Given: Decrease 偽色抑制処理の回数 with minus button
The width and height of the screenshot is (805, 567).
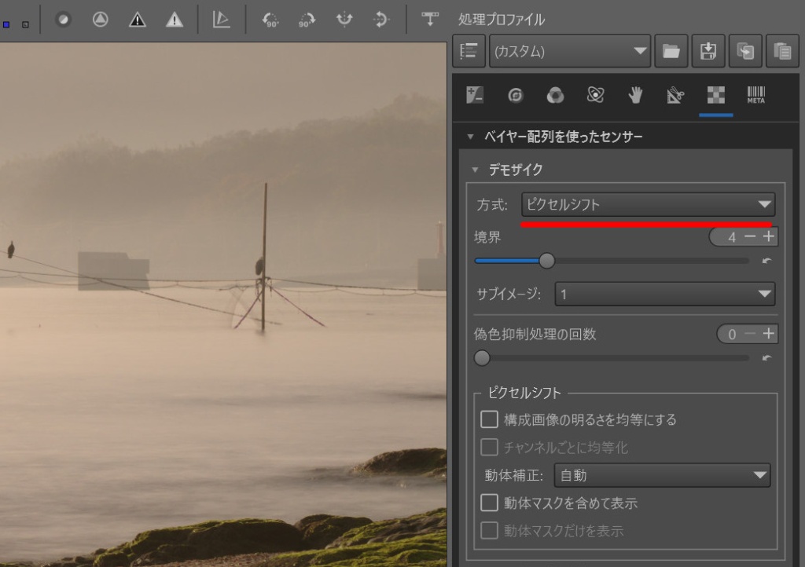Looking at the screenshot, I should click(x=749, y=334).
